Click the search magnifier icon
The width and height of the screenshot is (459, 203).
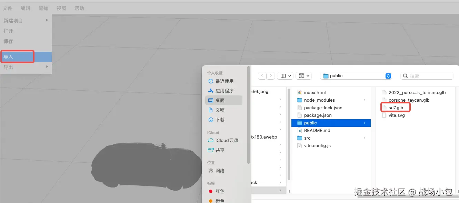click(x=406, y=76)
